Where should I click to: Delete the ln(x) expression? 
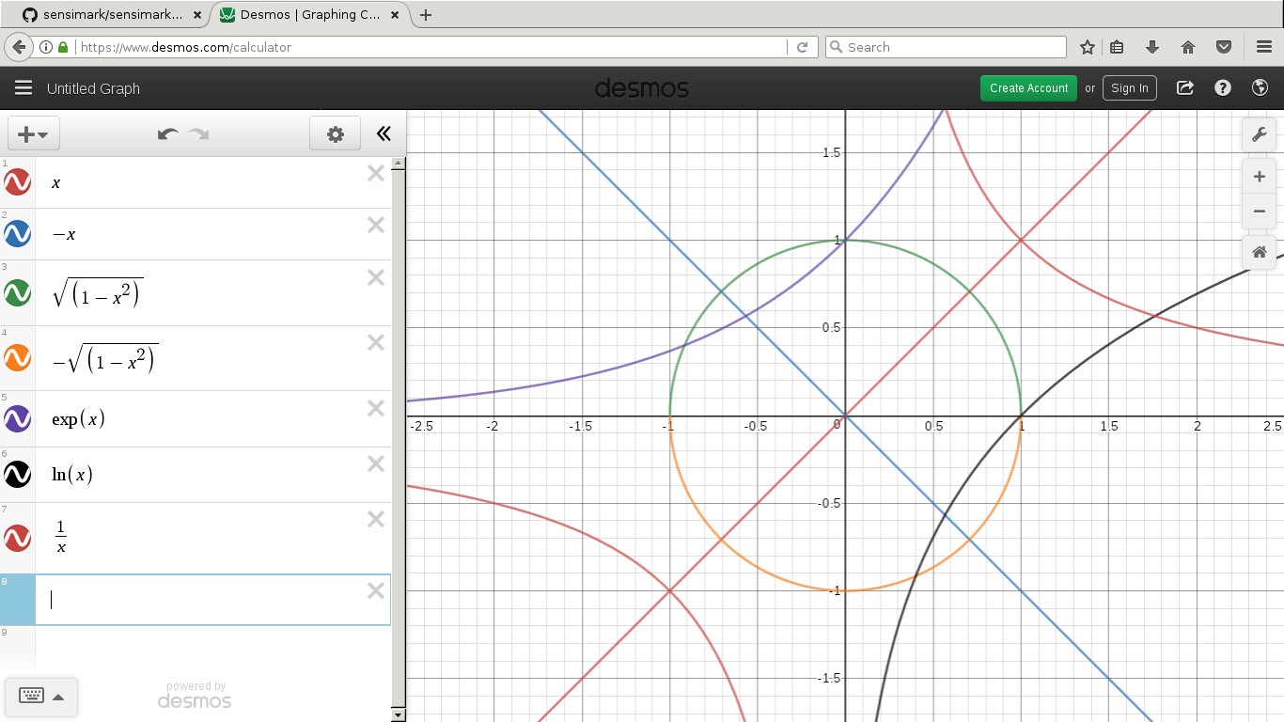coord(376,463)
